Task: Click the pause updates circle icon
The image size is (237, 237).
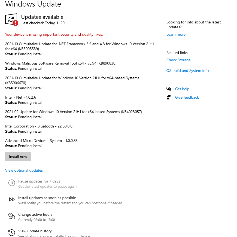Action: coord(12,183)
